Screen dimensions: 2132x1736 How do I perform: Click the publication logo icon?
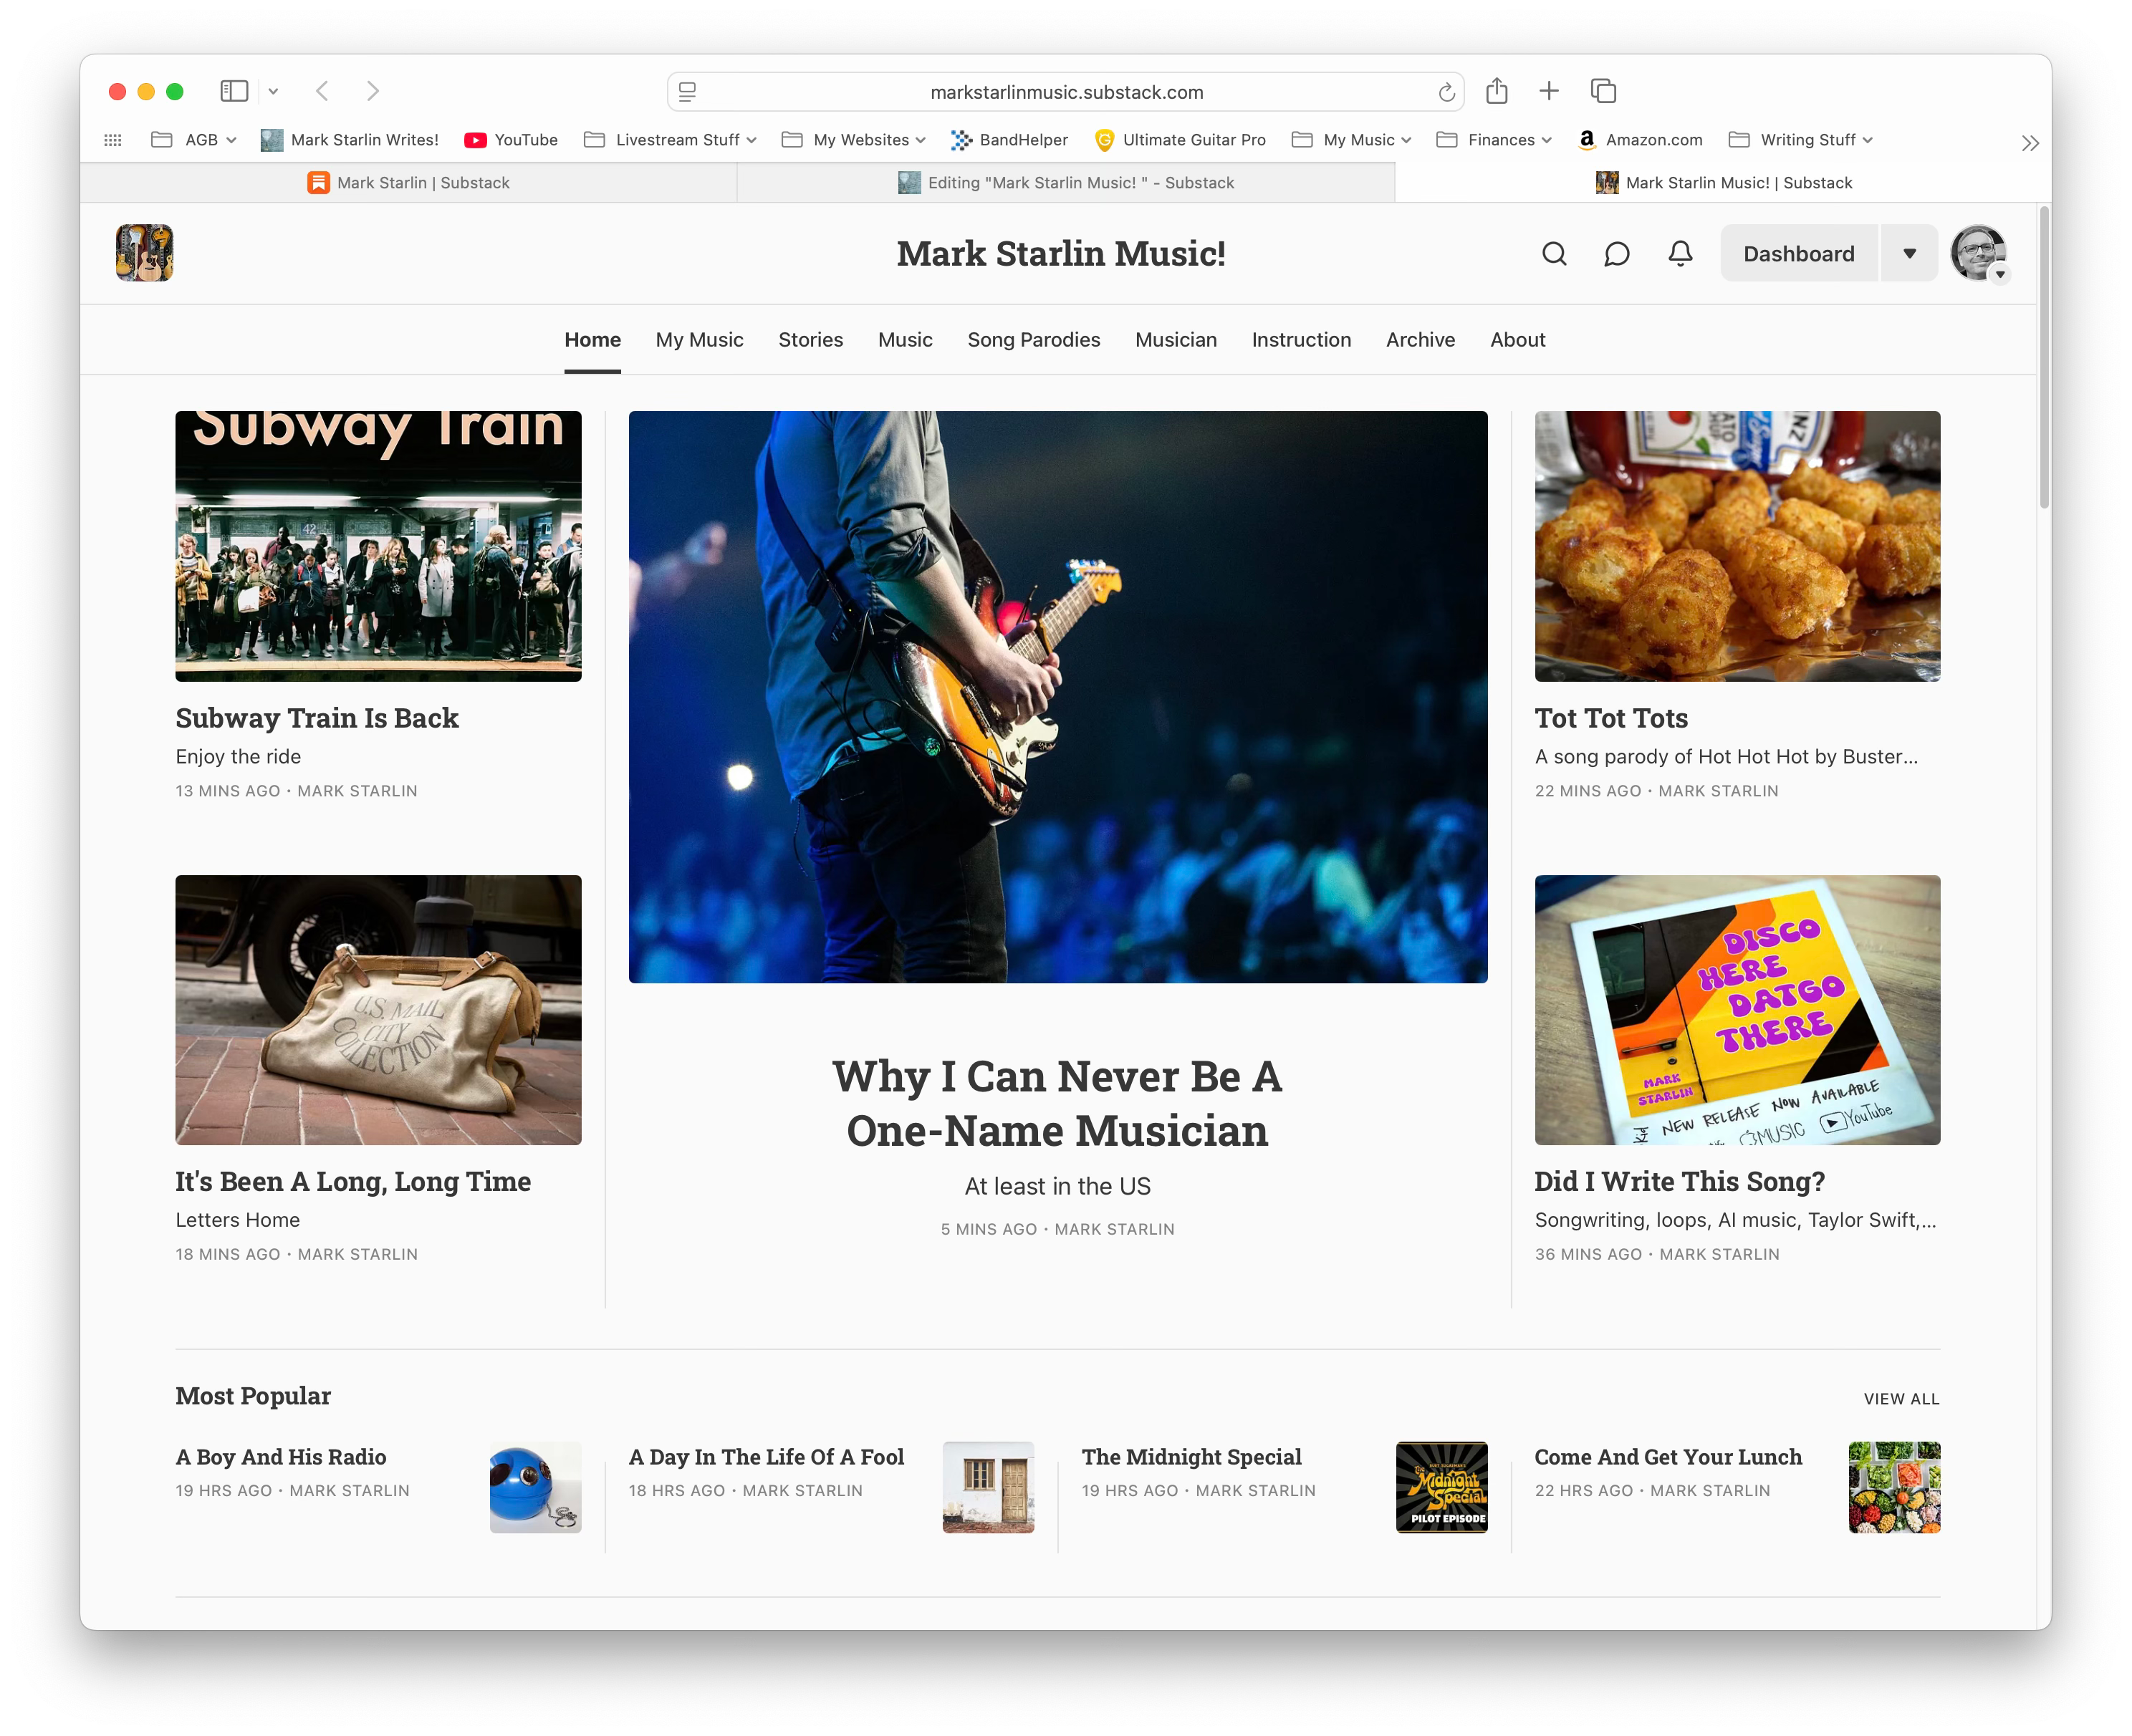coord(144,253)
